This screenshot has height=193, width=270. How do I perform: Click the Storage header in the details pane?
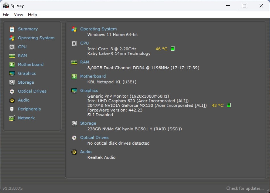[x=88, y=123]
